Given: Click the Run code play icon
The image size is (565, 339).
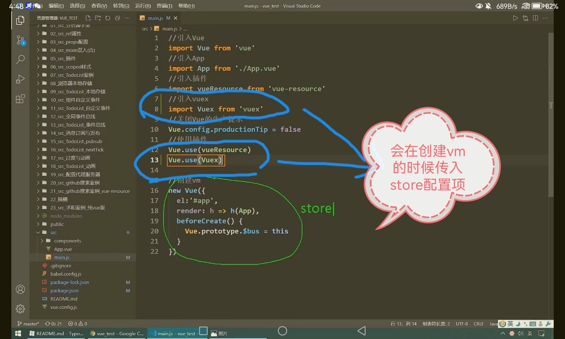Looking at the screenshot, I should (x=515, y=18).
